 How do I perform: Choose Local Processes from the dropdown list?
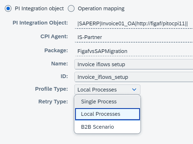107,114
